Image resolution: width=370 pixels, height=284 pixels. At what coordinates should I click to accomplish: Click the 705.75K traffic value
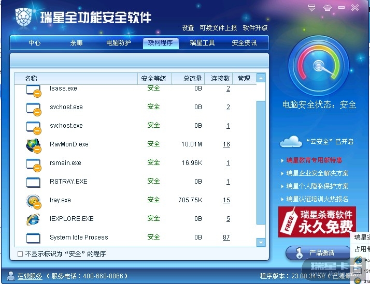pos(190,200)
